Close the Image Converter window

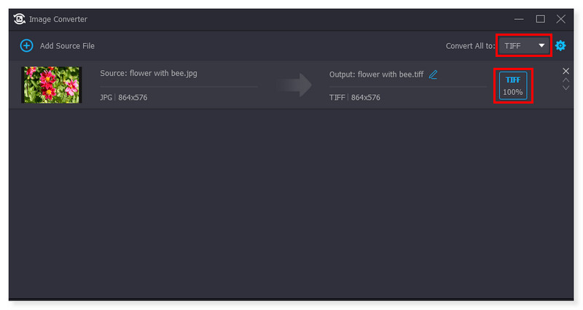tap(561, 18)
